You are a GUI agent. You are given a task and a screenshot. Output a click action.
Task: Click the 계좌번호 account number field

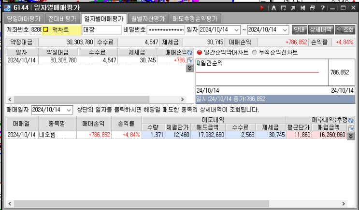36,30
